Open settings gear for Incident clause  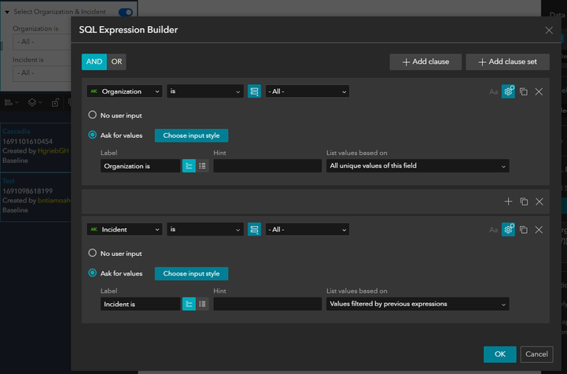pyautogui.click(x=508, y=230)
